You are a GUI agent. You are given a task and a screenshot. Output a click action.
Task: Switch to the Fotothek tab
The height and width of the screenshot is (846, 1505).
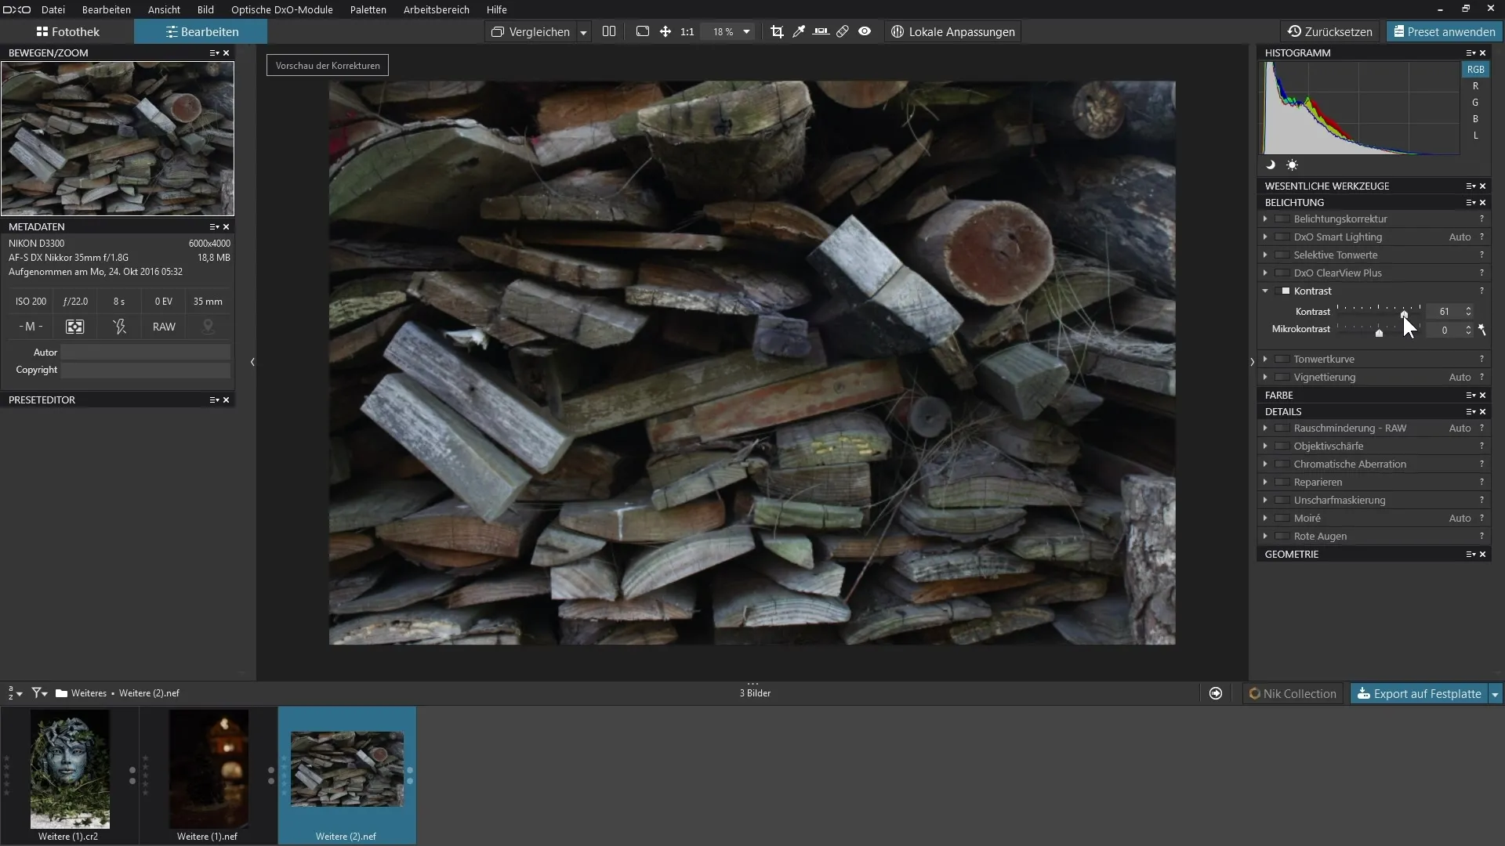[67, 32]
